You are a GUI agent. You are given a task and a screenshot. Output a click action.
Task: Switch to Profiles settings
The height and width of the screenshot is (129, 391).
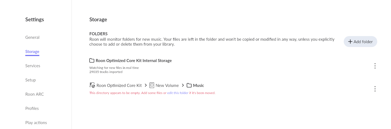tap(32, 109)
